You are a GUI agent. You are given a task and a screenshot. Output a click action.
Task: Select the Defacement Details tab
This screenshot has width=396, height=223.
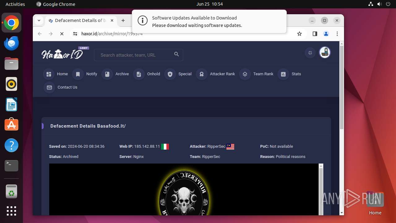pyautogui.click(x=81, y=20)
